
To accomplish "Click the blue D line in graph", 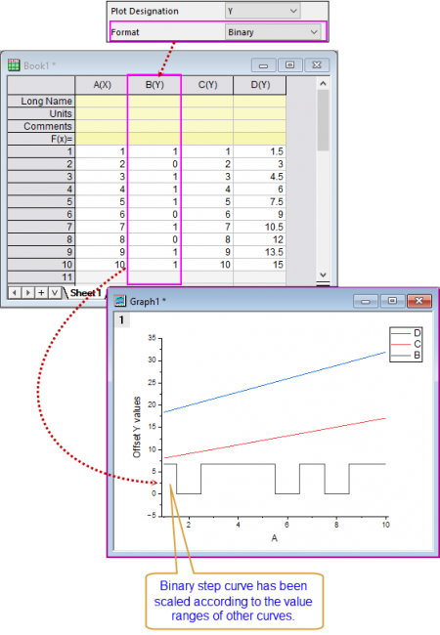I will [x=275, y=382].
